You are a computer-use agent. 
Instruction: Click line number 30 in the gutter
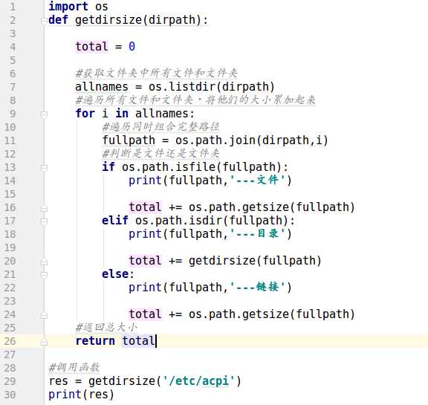[x=10, y=395]
